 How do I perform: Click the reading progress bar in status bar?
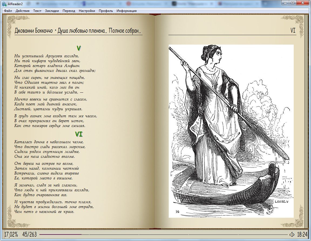coord(162,234)
